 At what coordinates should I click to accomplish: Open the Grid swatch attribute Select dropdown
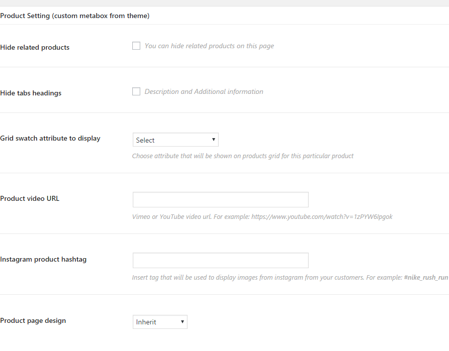(x=175, y=140)
